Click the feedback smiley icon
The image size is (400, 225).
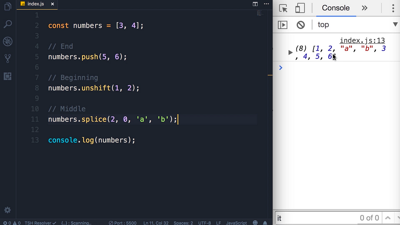click(x=255, y=222)
